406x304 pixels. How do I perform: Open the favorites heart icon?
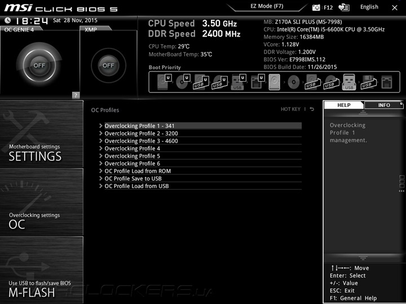pyautogui.click(x=344, y=7)
